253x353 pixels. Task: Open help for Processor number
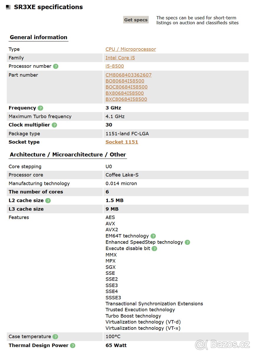tap(56, 66)
